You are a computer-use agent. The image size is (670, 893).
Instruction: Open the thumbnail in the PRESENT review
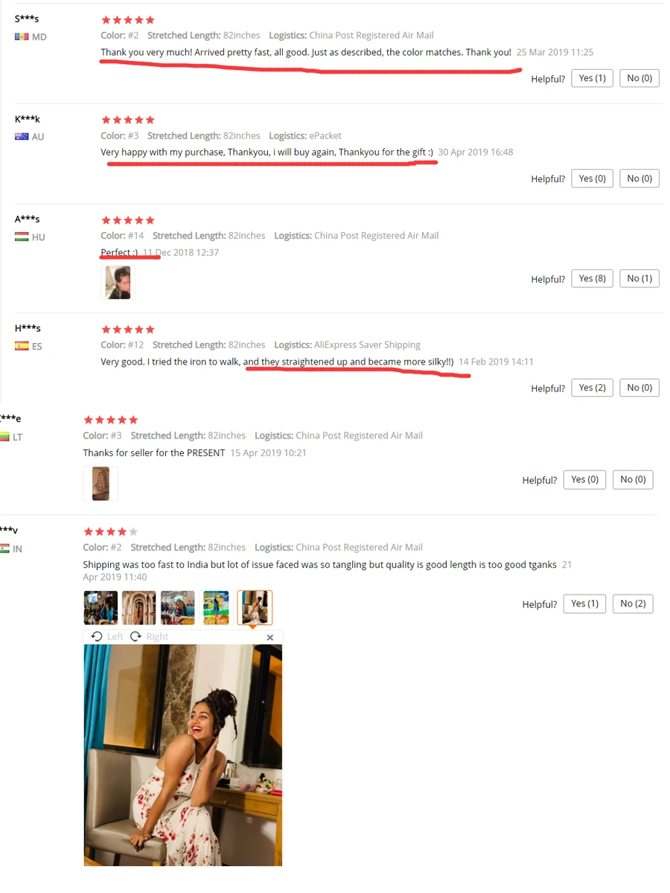[x=100, y=484]
